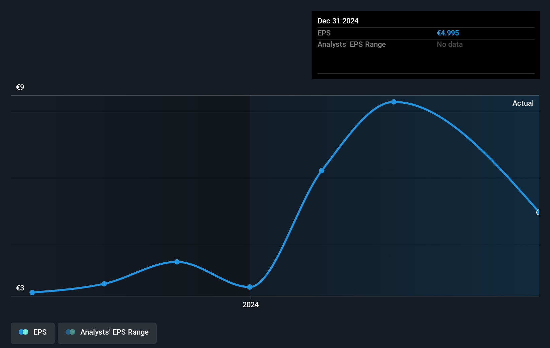
Task: Click the €3 y-axis label
Action: pos(20,288)
